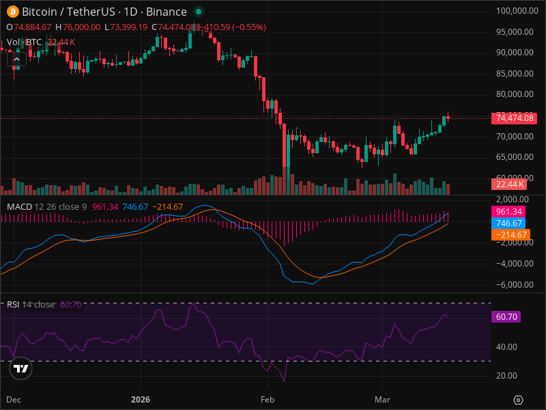Click the 85,000.00 price axis label
The width and height of the screenshot is (546, 410).
(515, 74)
